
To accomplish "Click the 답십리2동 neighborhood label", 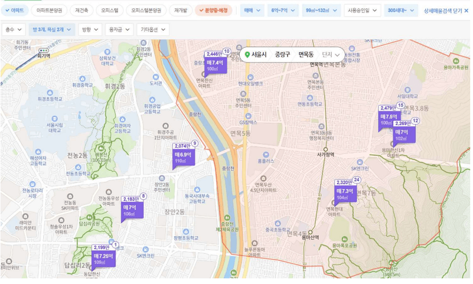I will pos(76,265).
